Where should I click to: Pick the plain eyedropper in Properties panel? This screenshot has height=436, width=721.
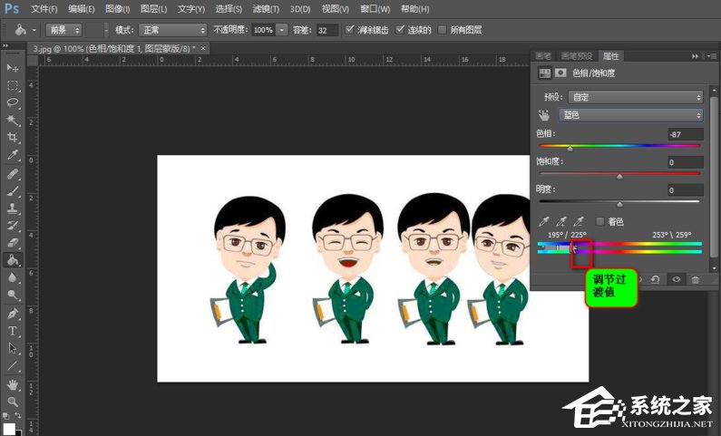coord(544,221)
